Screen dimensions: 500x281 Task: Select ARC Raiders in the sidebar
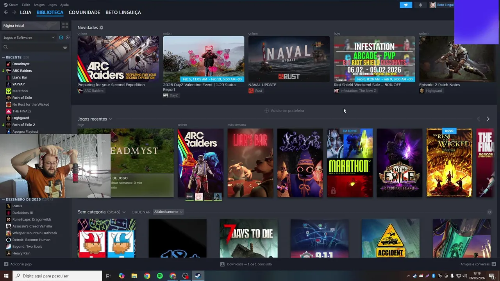pyautogui.click(x=22, y=71)
